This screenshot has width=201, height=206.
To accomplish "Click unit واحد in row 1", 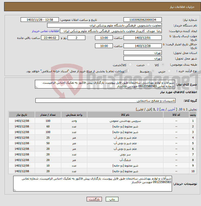I will 74,121.
